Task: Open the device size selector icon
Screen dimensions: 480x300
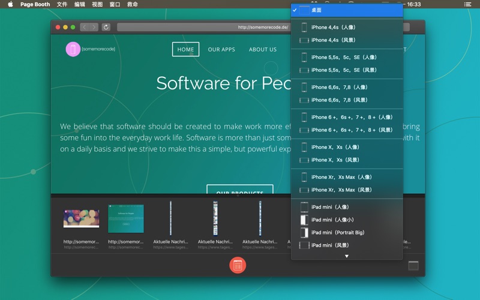Action: pos(413,266)
